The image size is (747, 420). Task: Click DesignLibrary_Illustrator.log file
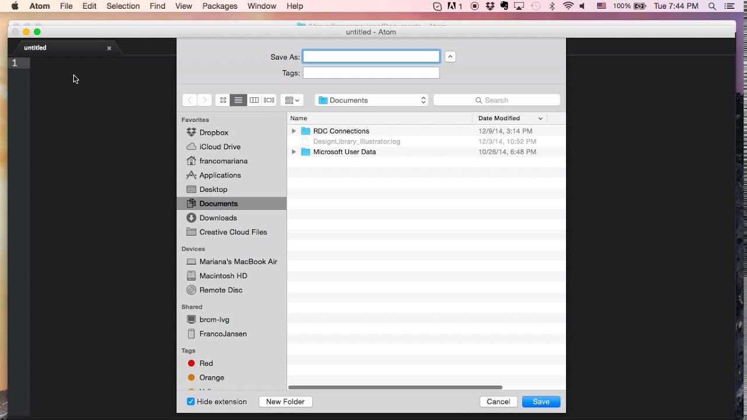pyautogui.click(x=357, y=141)
